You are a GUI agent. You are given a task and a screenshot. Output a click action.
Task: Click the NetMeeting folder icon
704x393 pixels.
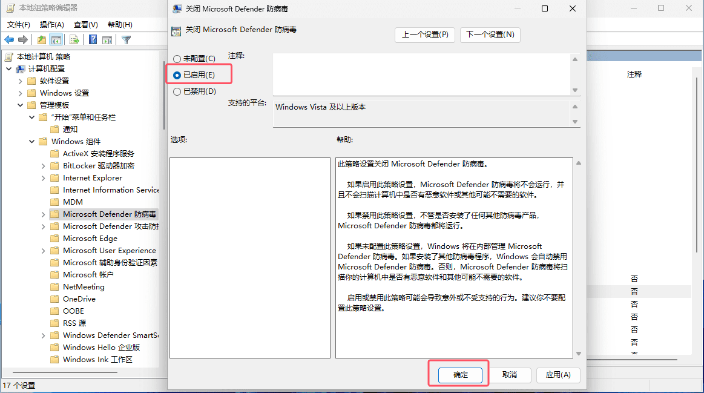54,287
